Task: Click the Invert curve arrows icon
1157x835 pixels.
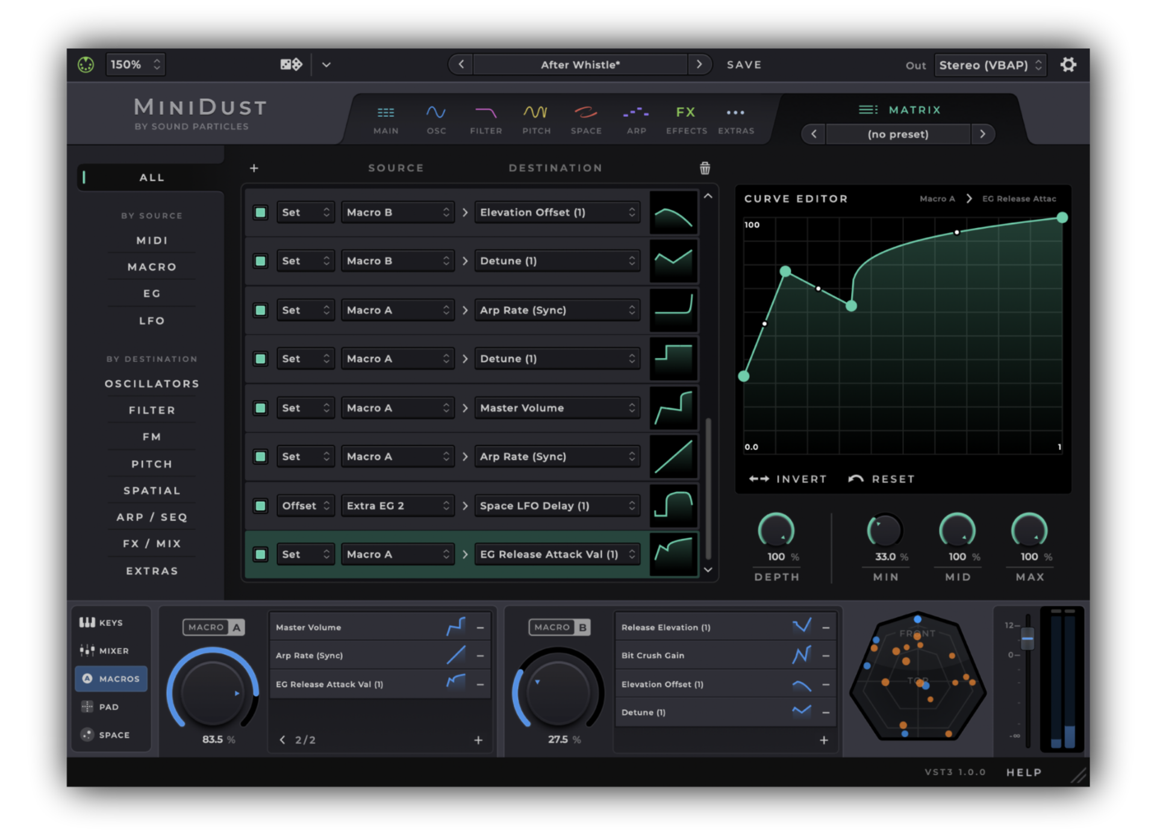Action: [759, 479]
